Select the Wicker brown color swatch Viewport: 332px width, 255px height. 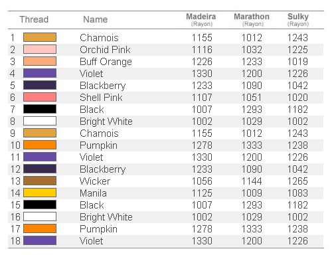tap(40, 181)
